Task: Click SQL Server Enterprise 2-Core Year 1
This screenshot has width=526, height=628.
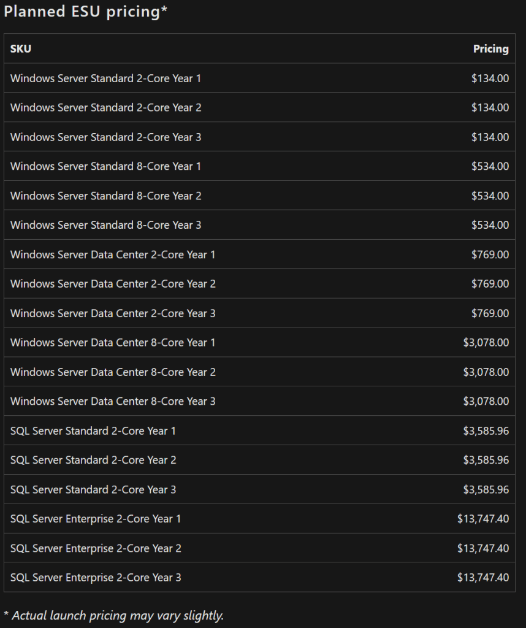Action: click(96, 519)
